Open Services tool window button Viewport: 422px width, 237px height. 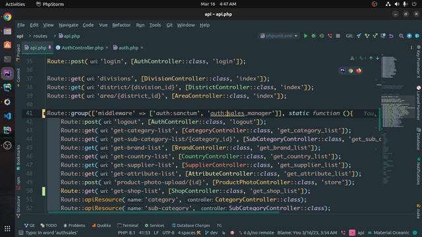[x=154, y=225]
